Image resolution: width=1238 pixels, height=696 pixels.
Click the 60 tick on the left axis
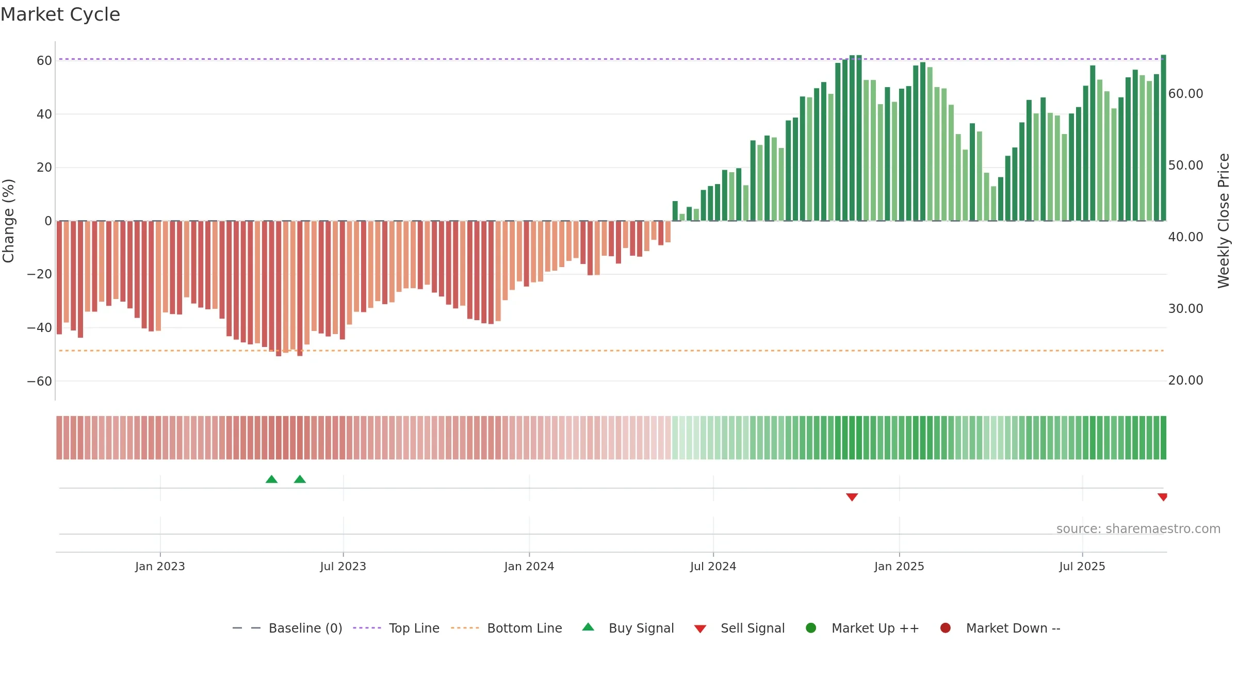coord(44,60)
